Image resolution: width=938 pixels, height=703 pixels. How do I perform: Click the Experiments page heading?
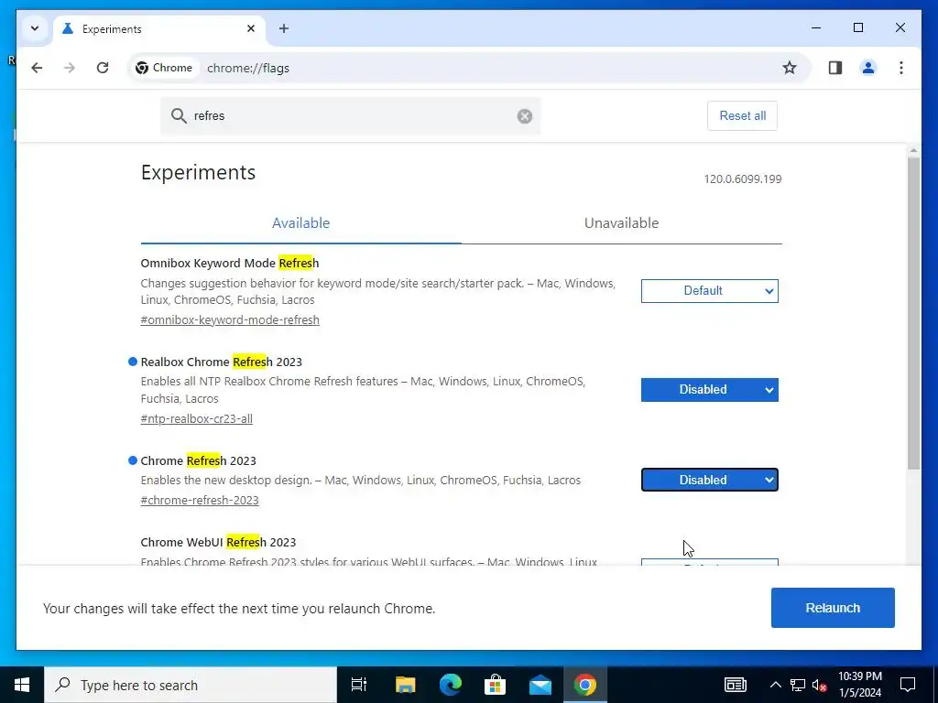point(198,172)
